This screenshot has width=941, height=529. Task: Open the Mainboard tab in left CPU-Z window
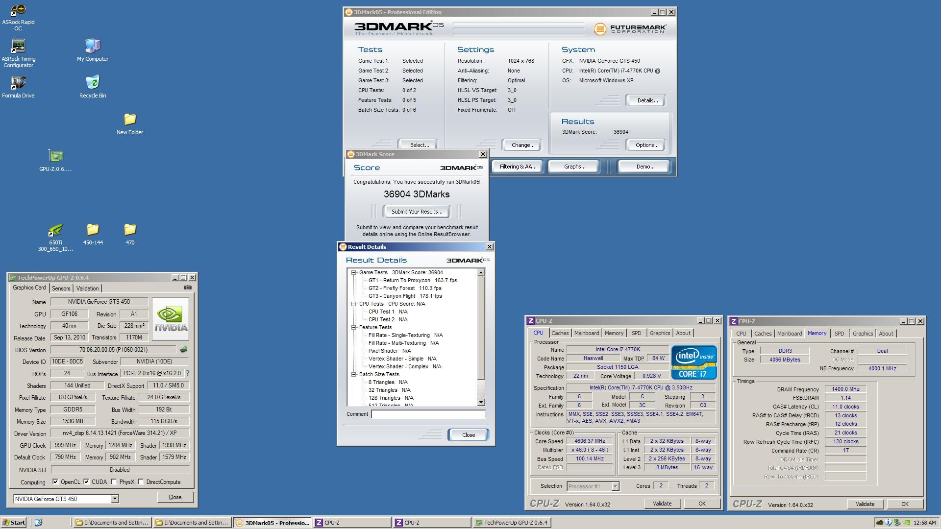pyautogui.click(x=587, y=333)
